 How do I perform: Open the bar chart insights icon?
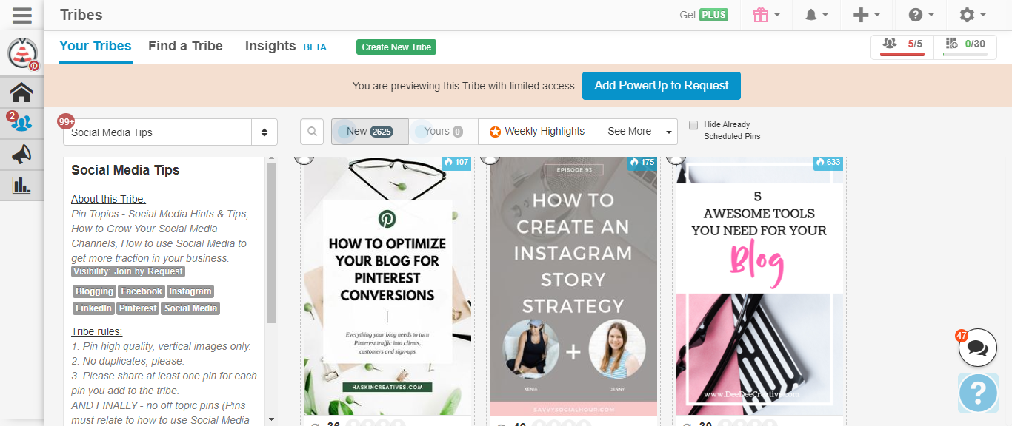21,185
